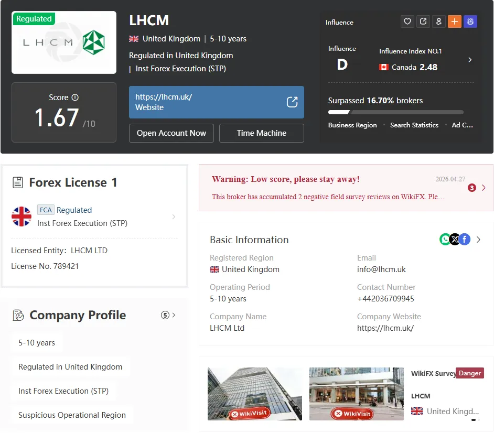Screen dimensions: 494x433
Task: Expand the Company Profile chevron
Action: tap(174, 315)
